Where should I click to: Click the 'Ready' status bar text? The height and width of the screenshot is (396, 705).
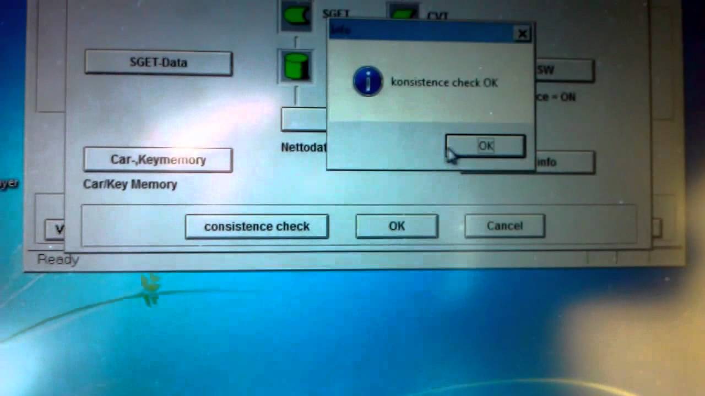pyautogui.click(x=58, y=259)
